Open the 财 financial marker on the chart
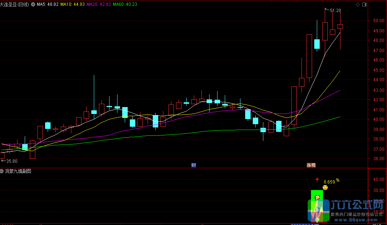This screenshot has height=225, width=387. click(193, 165)
